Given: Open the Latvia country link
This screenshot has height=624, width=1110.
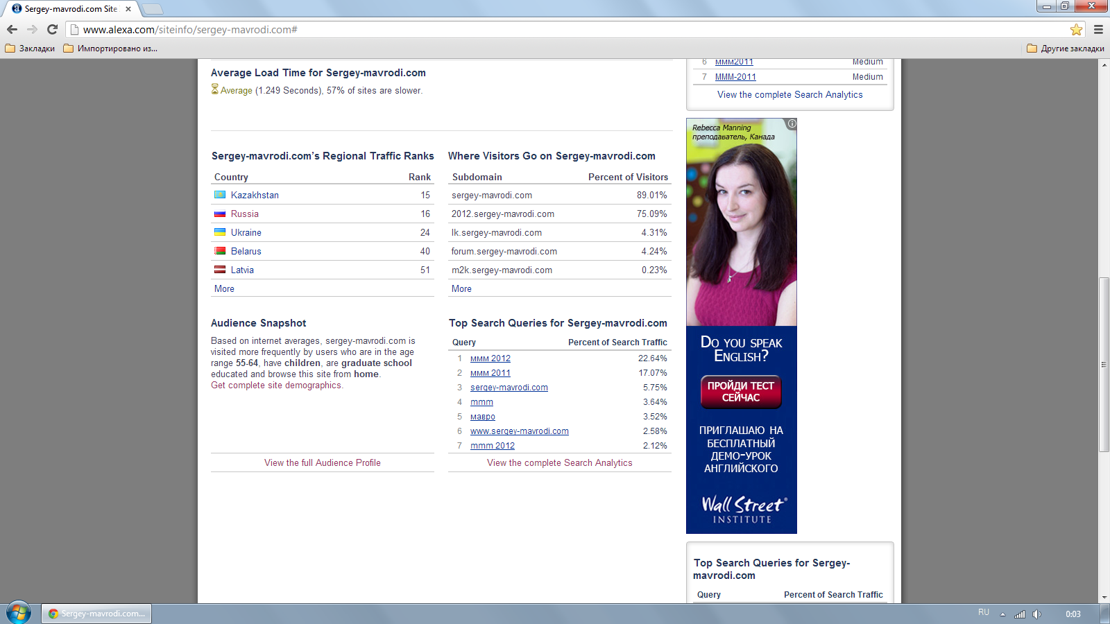Looking at the screenshot, I should (x=242, y=270).
